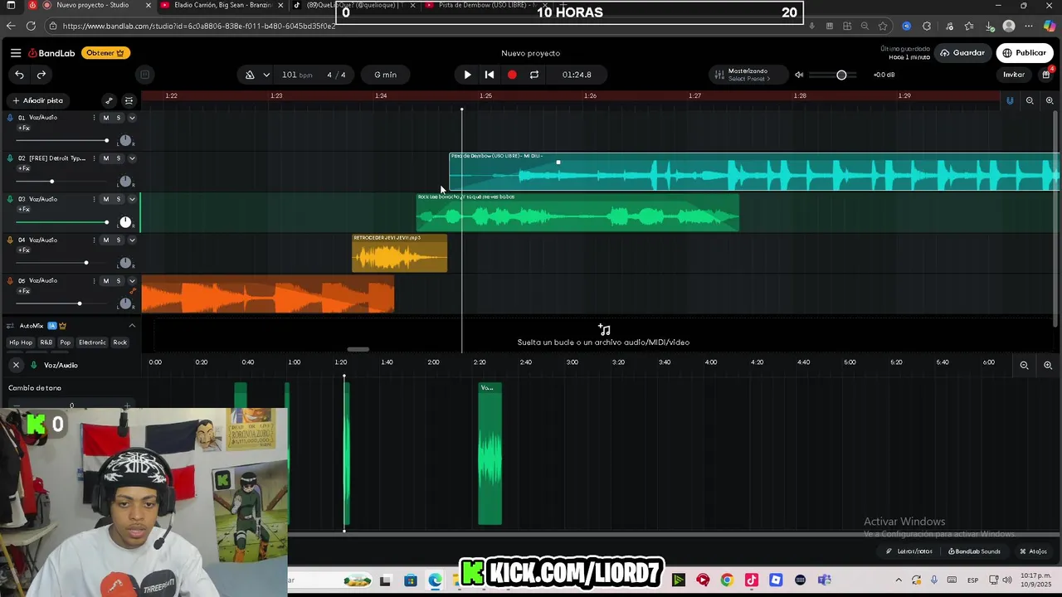Close the Voz/Audio editor panel
The height and width of the screenshot is (597, 1062).
16,365
